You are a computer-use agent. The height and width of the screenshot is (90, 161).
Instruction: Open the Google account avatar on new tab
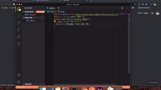click(158, 13)
